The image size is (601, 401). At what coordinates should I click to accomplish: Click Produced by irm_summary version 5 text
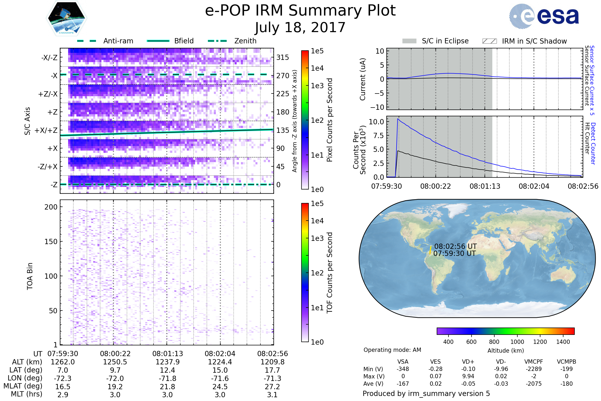coord(426,393)
